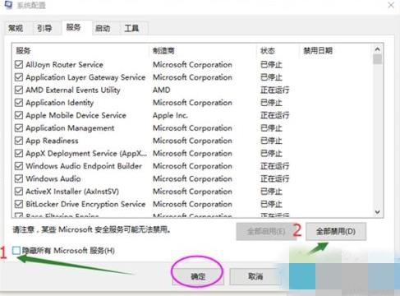400x296 pixels.
Task: Confirm with the 确定 button
Action: pyautogui.click(x=198, y=276)
